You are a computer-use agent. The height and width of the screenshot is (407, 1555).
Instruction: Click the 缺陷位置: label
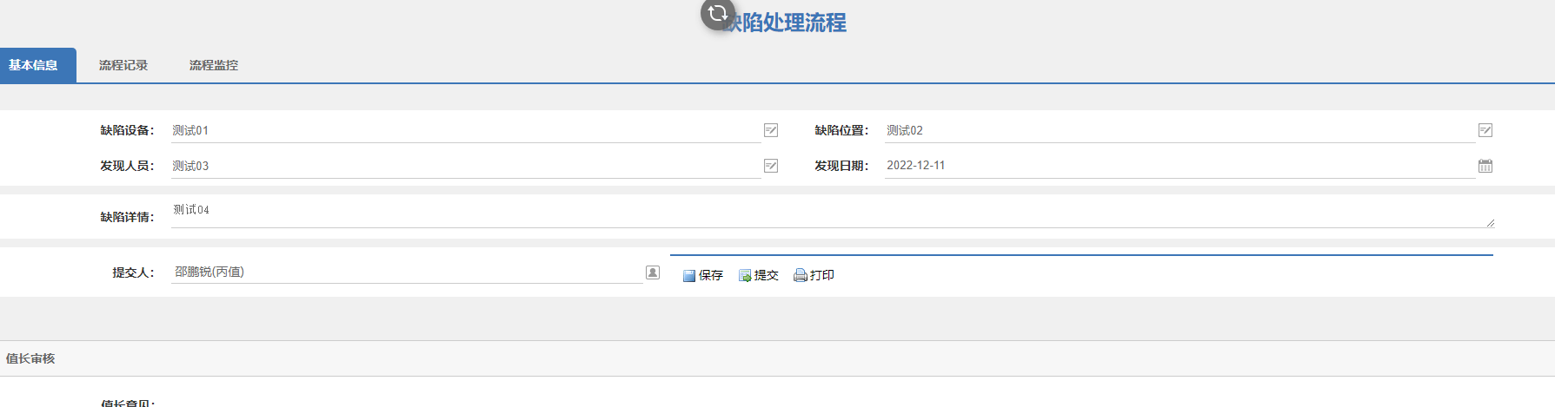tap(841, 130)
